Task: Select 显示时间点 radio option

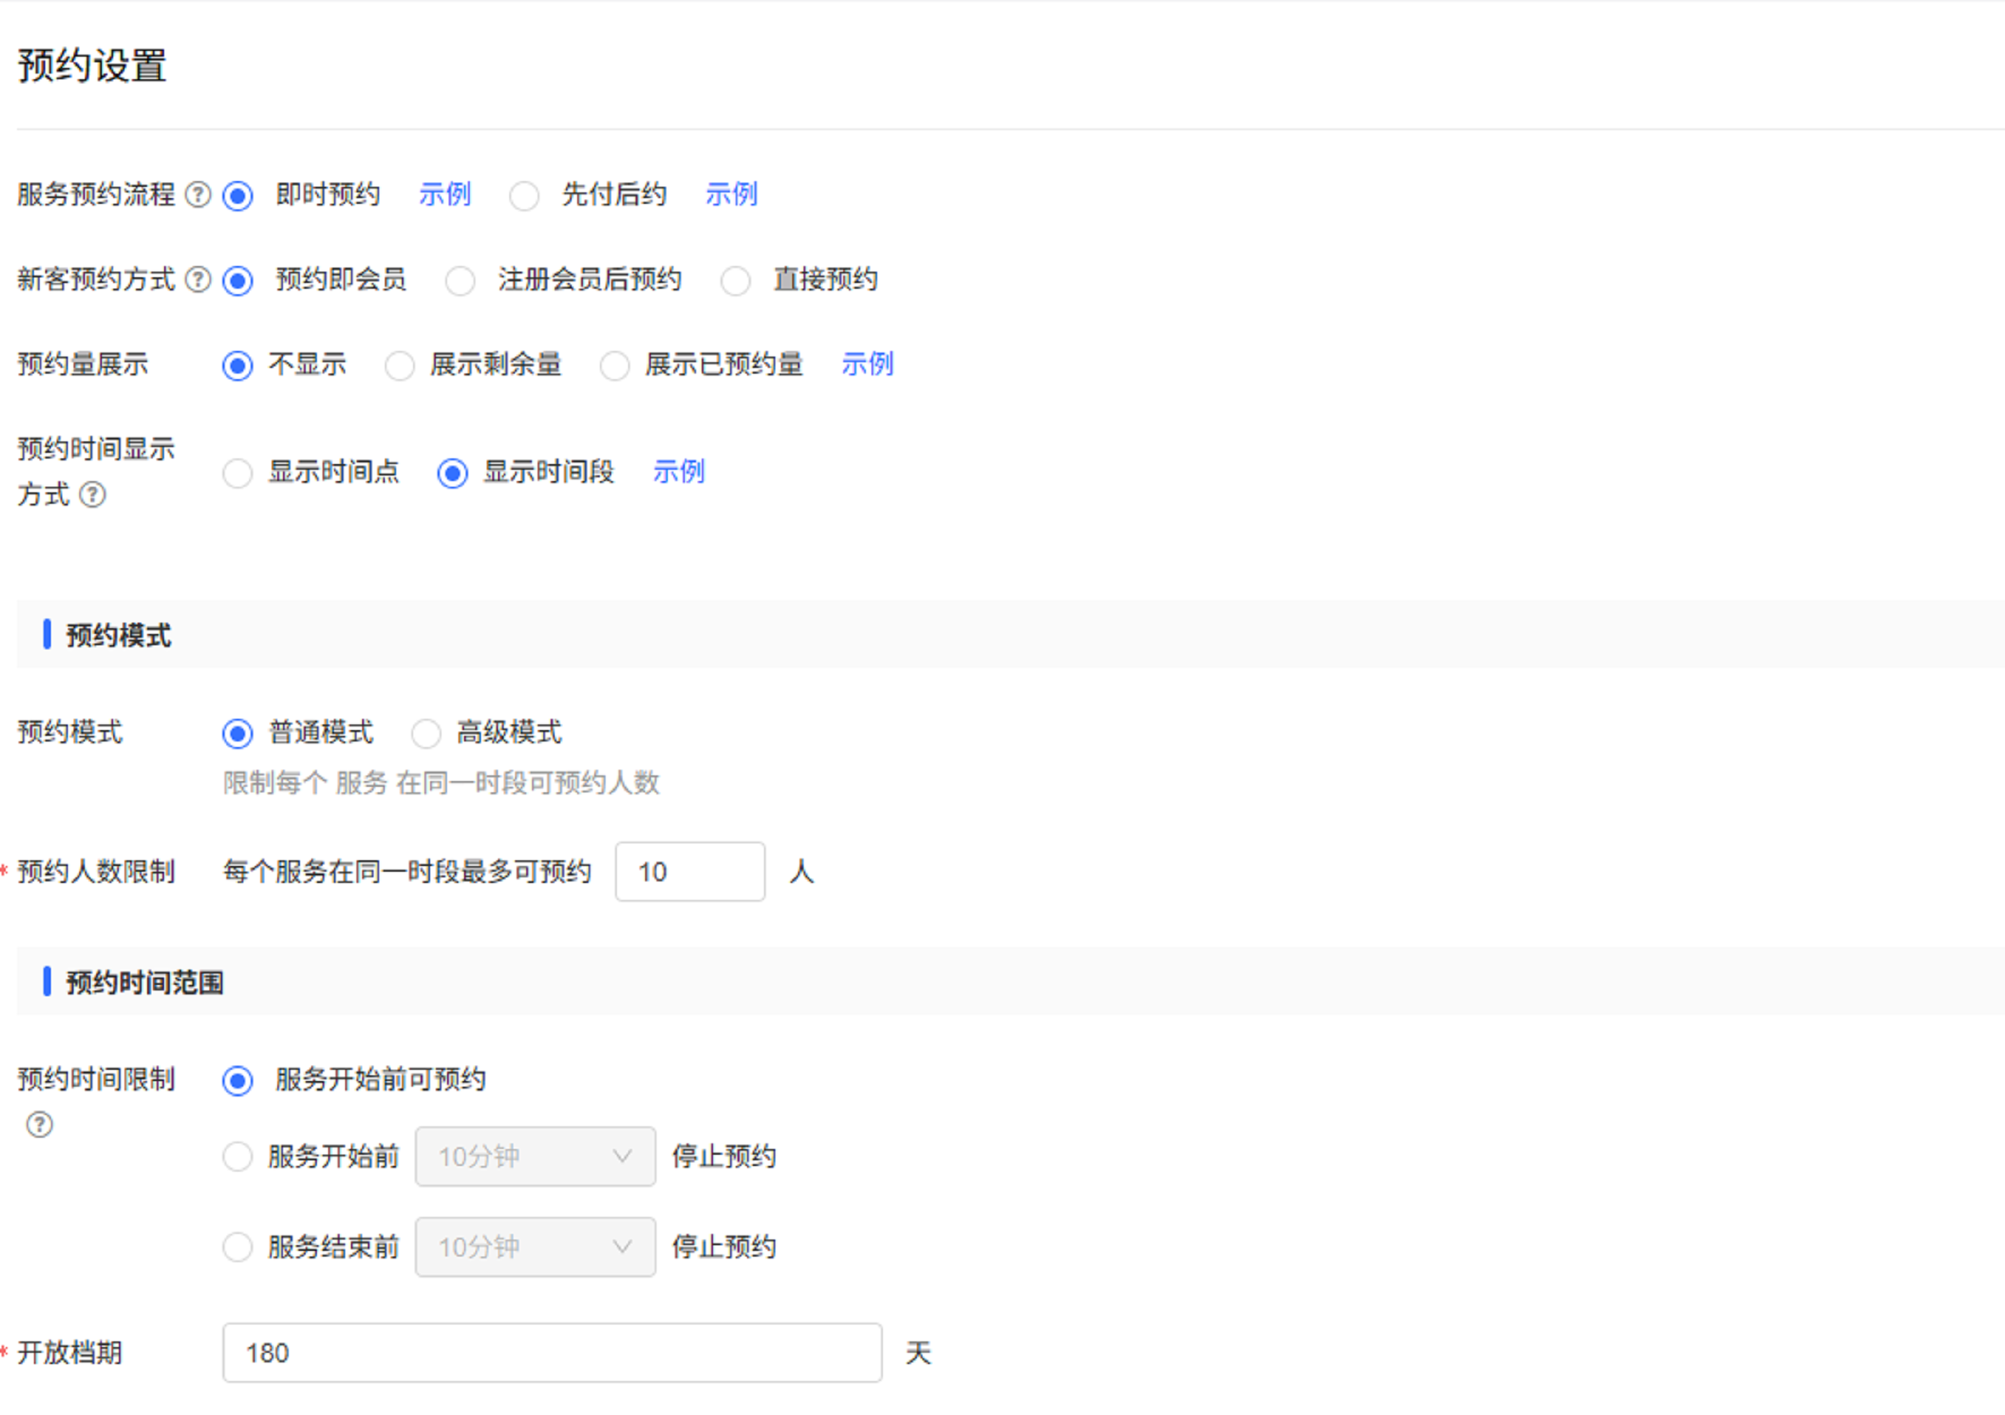Action: click(x=238, y=473)
